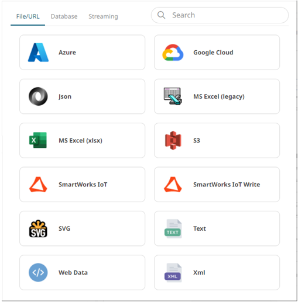
Task: Click the SVG logo icon
Action: pyautogui.click(x=38, y=228)
